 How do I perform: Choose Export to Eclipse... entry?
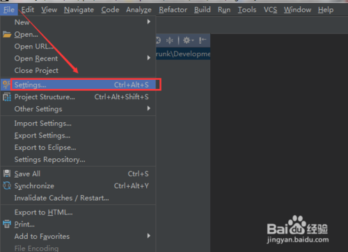78,147
